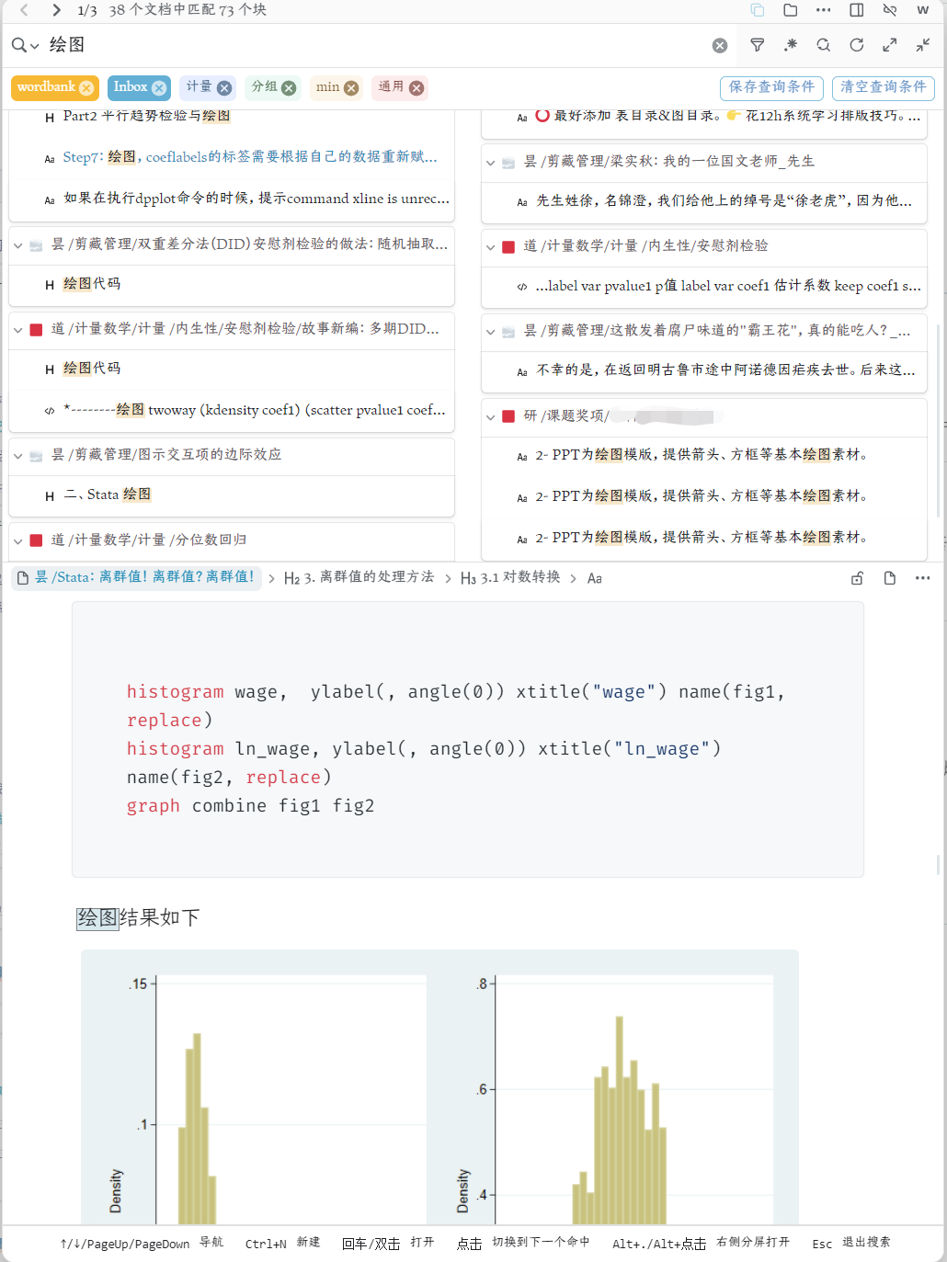Toggle the split layout icon in top bar
The height and width of the screenshot is (1262, 947).
coord(856,10)
